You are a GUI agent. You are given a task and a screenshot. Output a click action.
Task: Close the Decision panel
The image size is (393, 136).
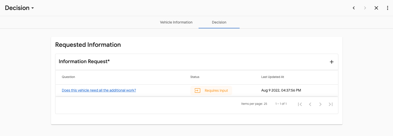(376, 8)
